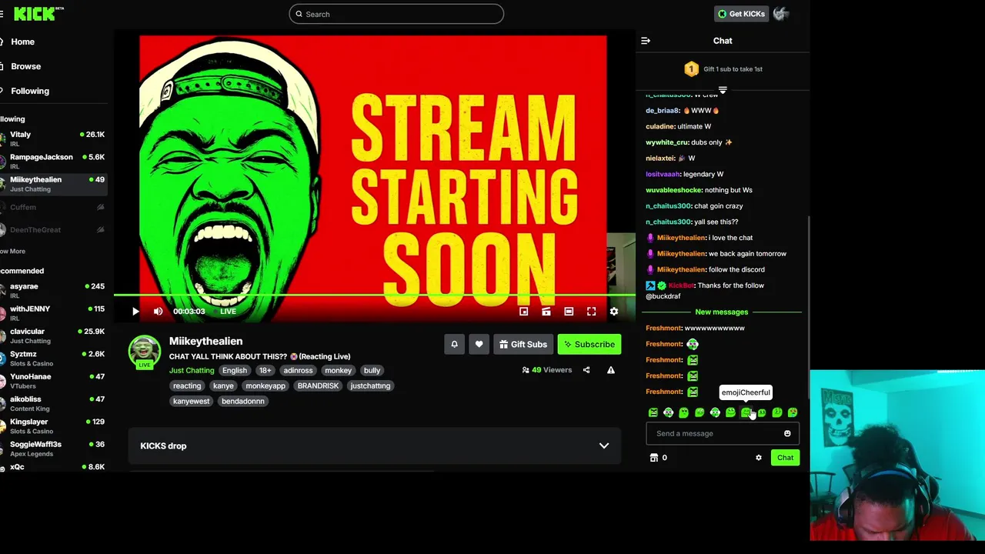Screen dimensions: 985x554
Task: Open emoji picker smiley in message box
Action: pos(787,433)
